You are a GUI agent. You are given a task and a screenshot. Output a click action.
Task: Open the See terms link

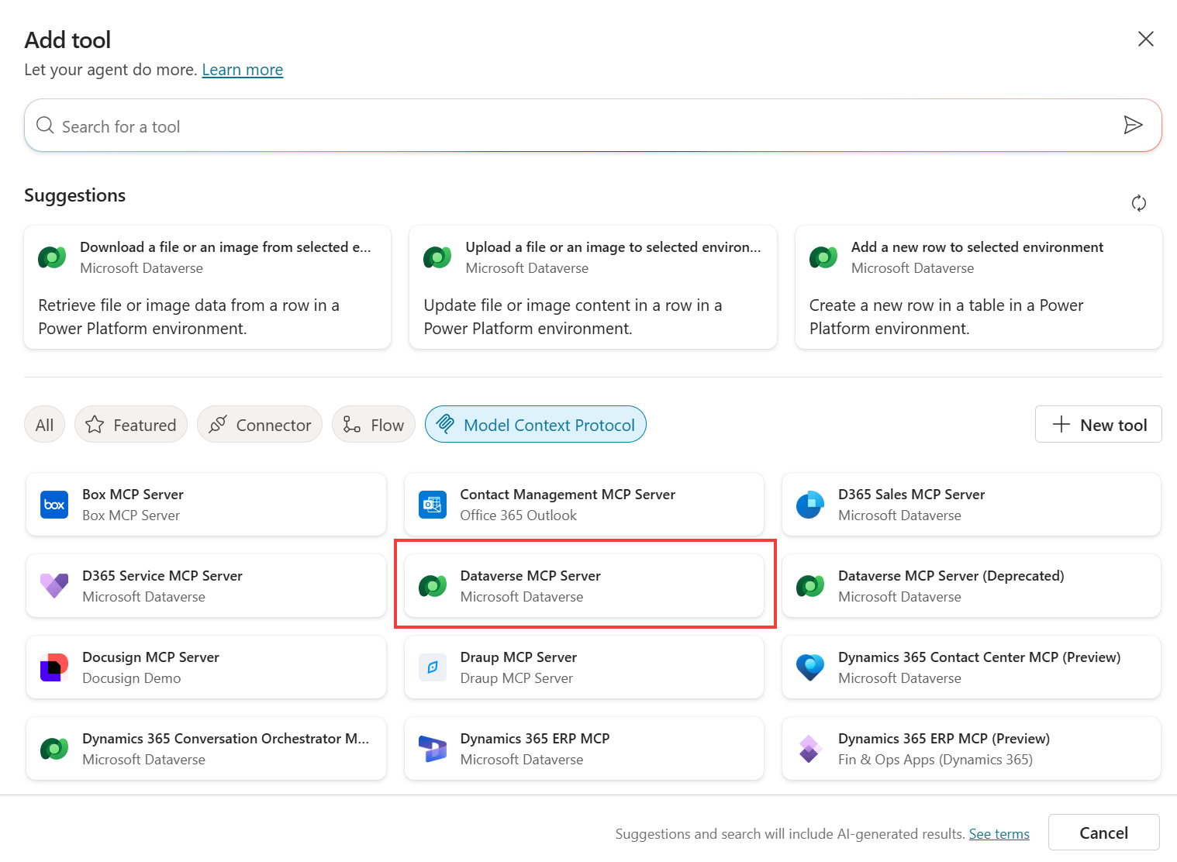999,834
